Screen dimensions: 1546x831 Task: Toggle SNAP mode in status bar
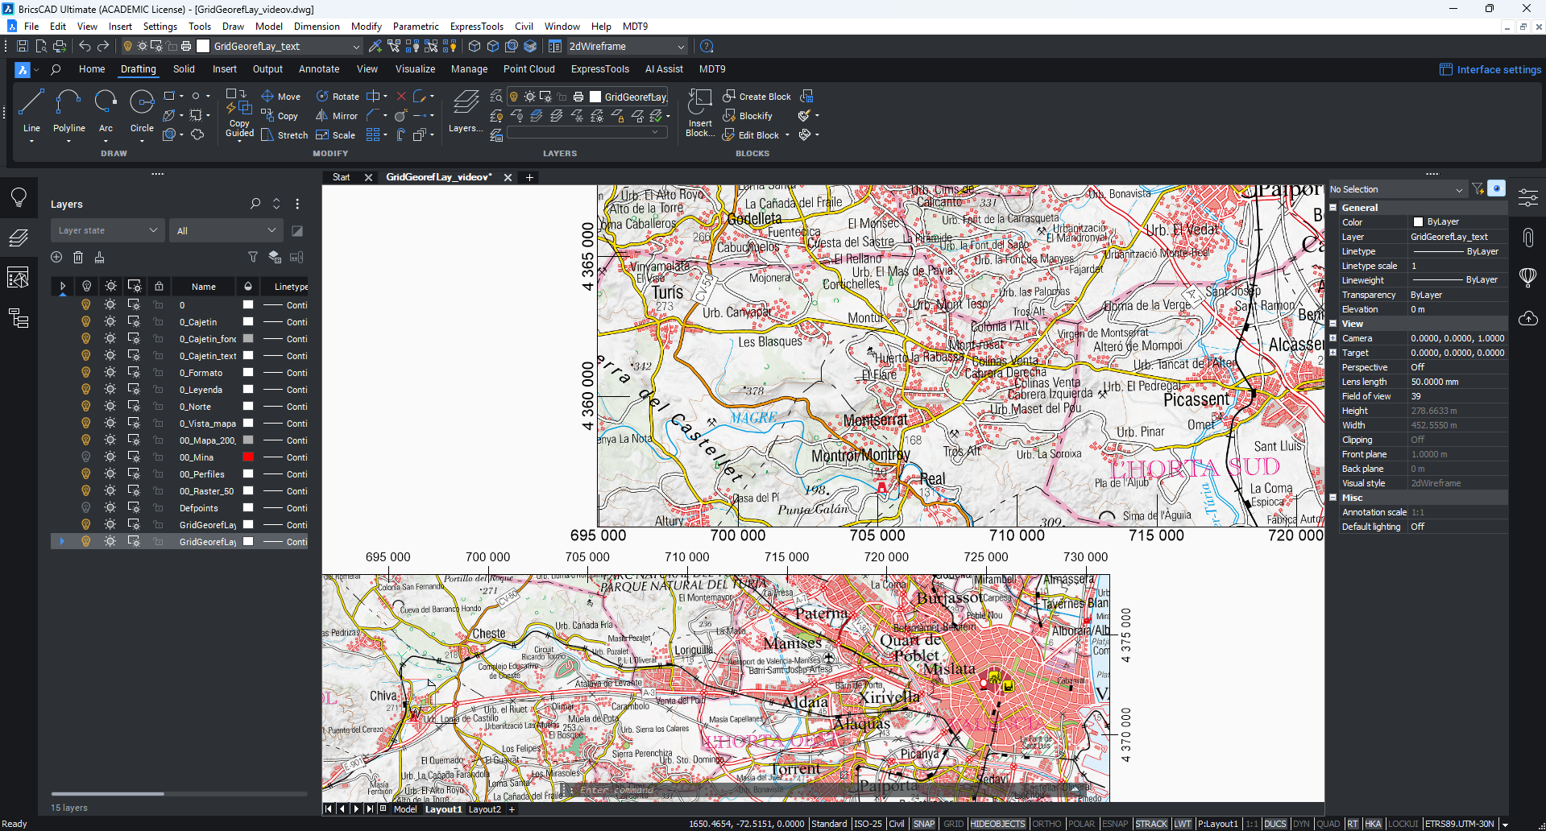(x=924, y=824)
